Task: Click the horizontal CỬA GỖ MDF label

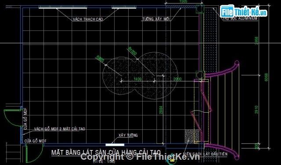Action: pos(36,141)
